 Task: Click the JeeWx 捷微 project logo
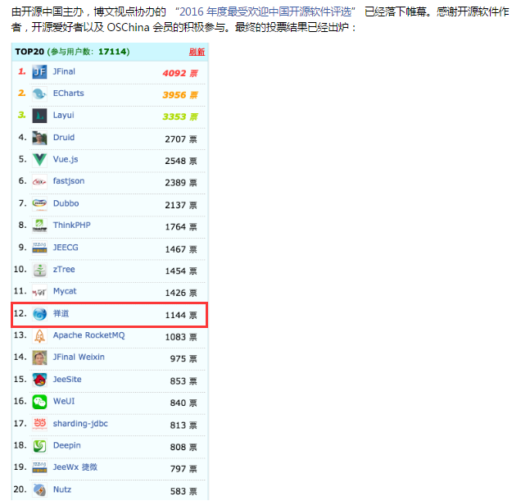(39, 467)
